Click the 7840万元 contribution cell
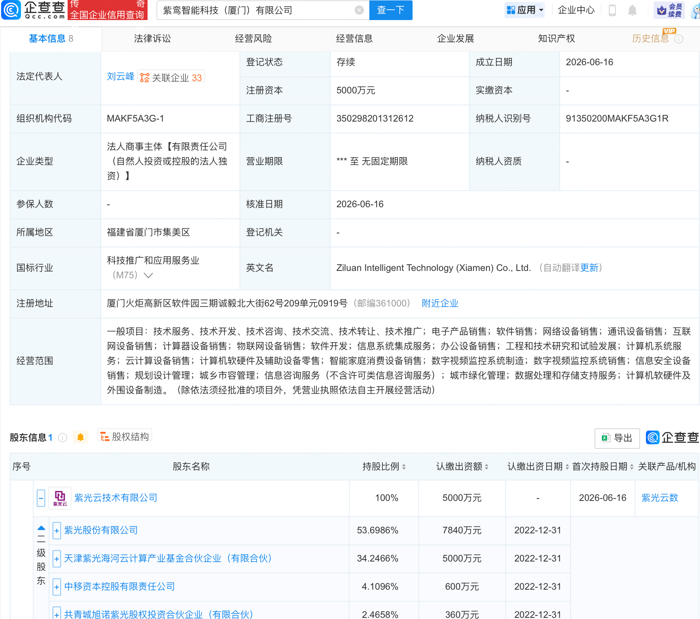Image resolution: width=700 pixels, height=619 pixels. click(x=462, y=530)
